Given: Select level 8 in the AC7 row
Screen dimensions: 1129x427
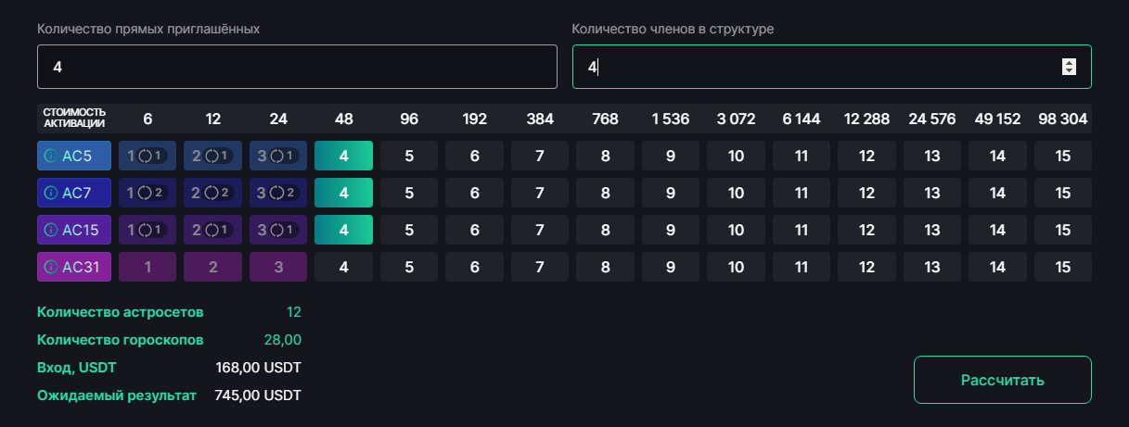Looking at the screenshot, I should pyautogui.click(x=605, y=194).
